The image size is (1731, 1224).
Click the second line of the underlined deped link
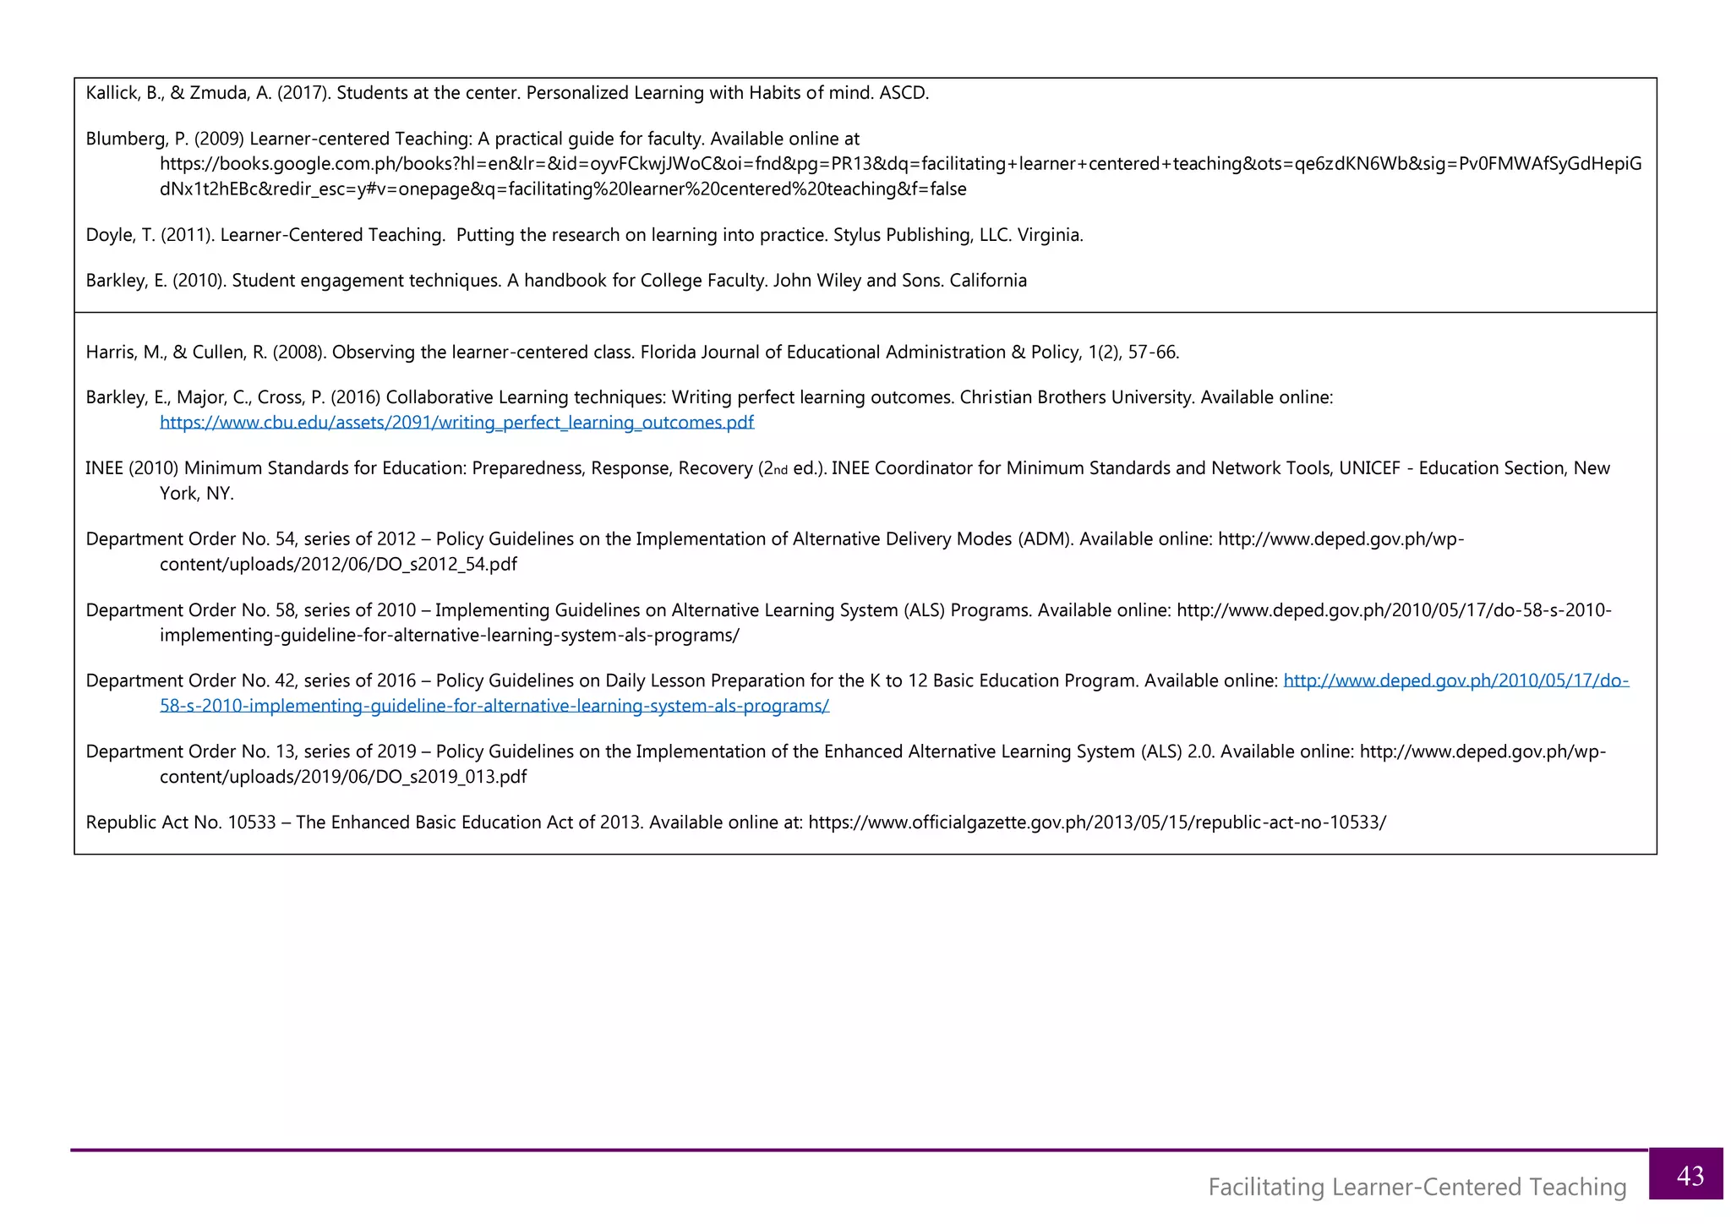(494, 706)
